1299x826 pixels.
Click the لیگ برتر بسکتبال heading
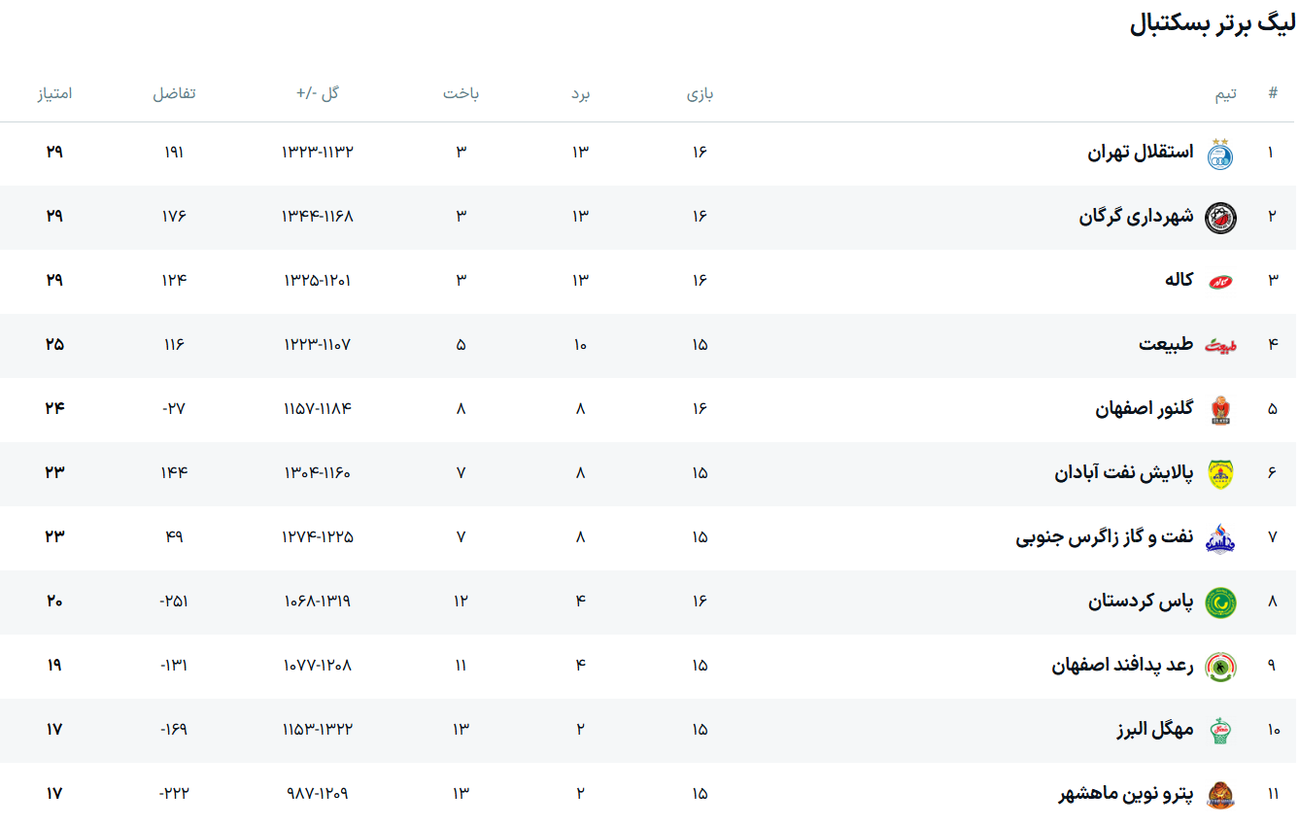1213,25
